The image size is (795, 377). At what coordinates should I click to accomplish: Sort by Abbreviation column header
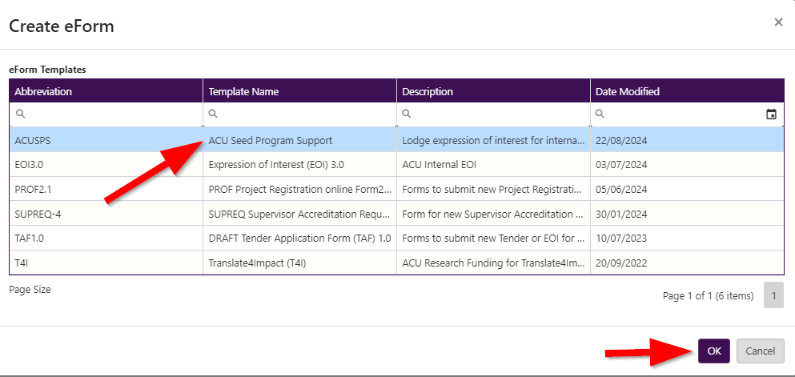tap(43, 91)
